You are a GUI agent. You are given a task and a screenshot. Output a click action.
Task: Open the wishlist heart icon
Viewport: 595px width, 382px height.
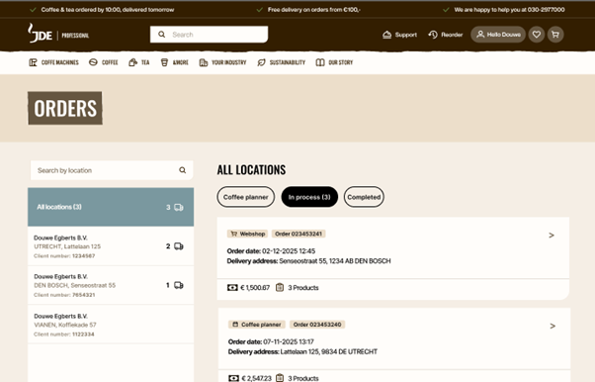[536, 35]
